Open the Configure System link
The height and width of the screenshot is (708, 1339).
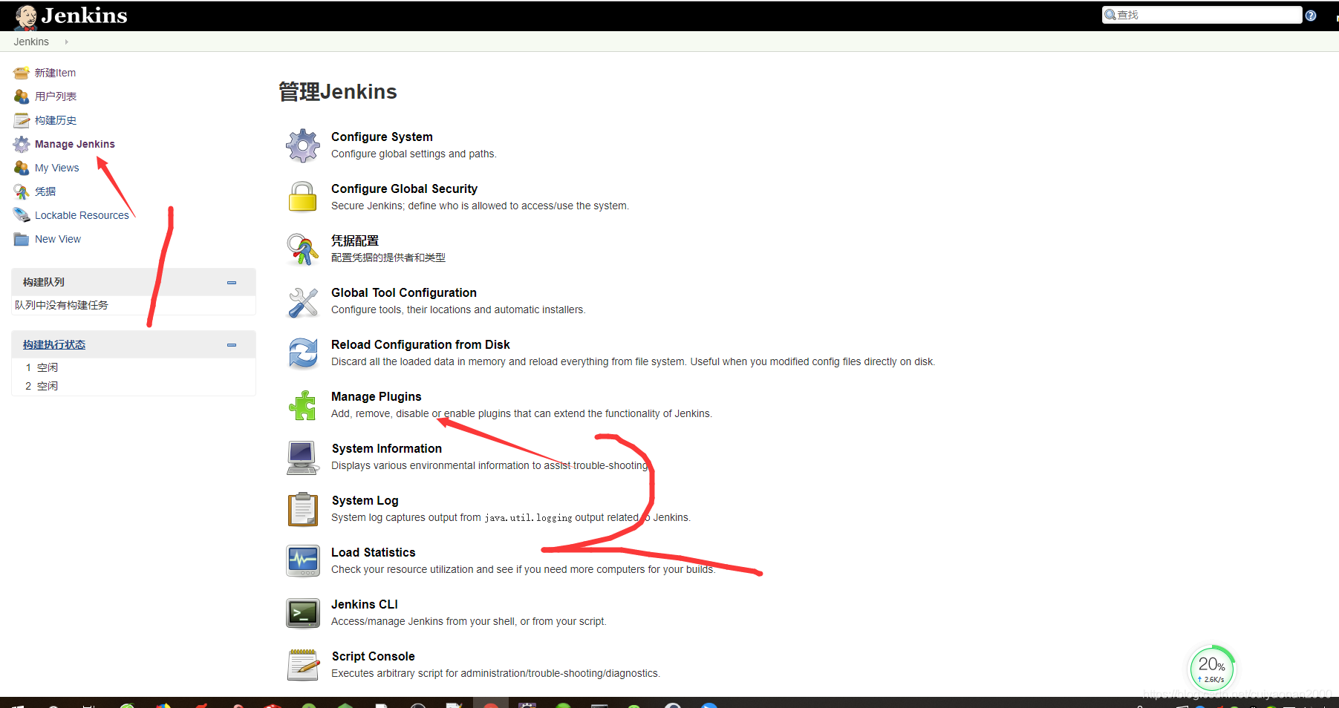(x=382, y=137)
